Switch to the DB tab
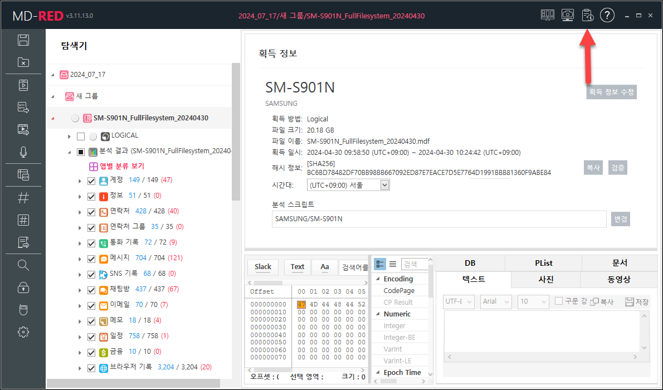Image resolution: width=663 pixels, height=390 pixels. coord(470,263)
